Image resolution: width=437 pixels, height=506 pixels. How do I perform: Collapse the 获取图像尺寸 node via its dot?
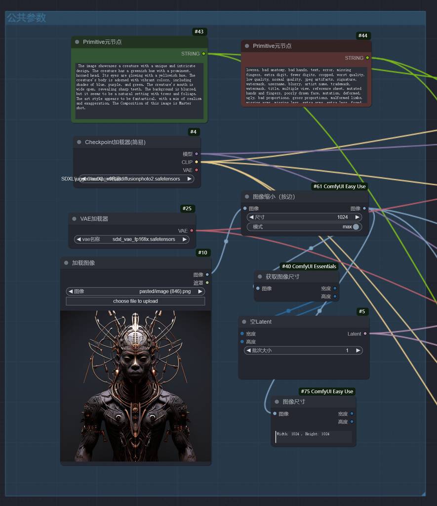[260, 277]
